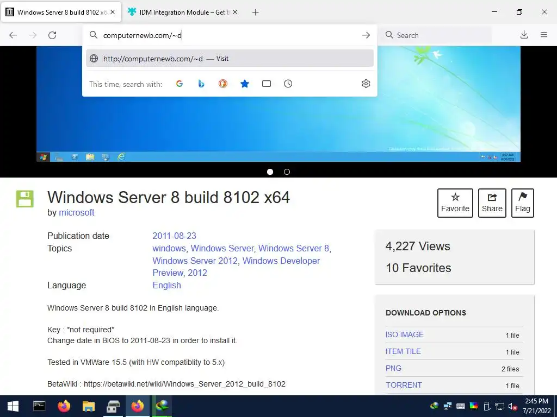Click the go arrow in the address bar
This screenshot has width=557, height=417.
(366, 35)
